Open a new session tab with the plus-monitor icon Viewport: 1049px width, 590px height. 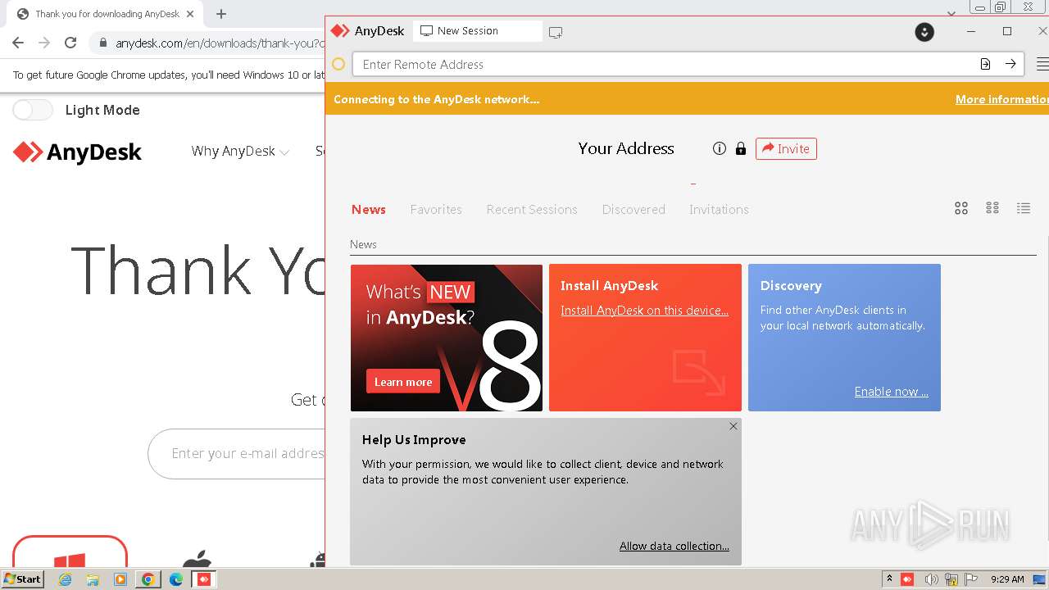[556, 32]
